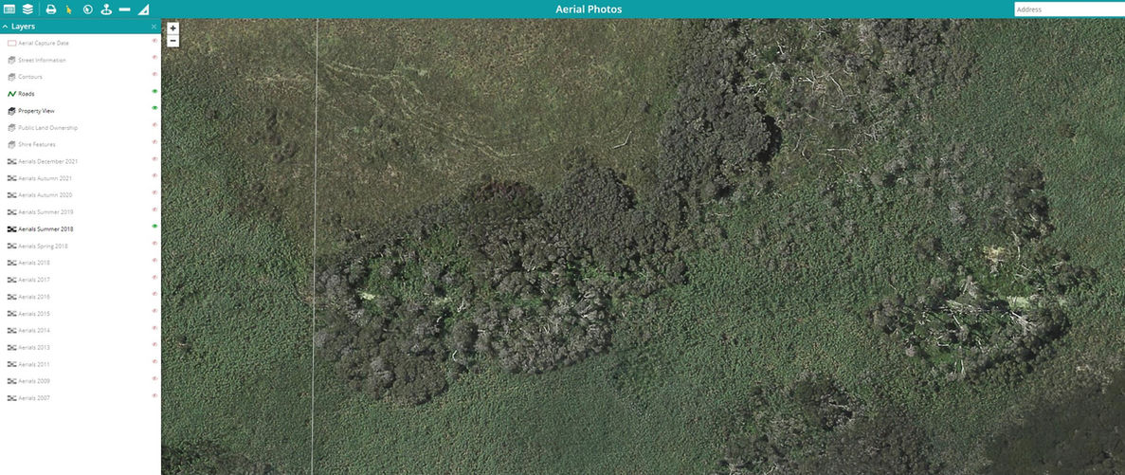Viewport: 1125px width, 475px height.
Task: Select the Aerials 2016 label
Action: 34,297
